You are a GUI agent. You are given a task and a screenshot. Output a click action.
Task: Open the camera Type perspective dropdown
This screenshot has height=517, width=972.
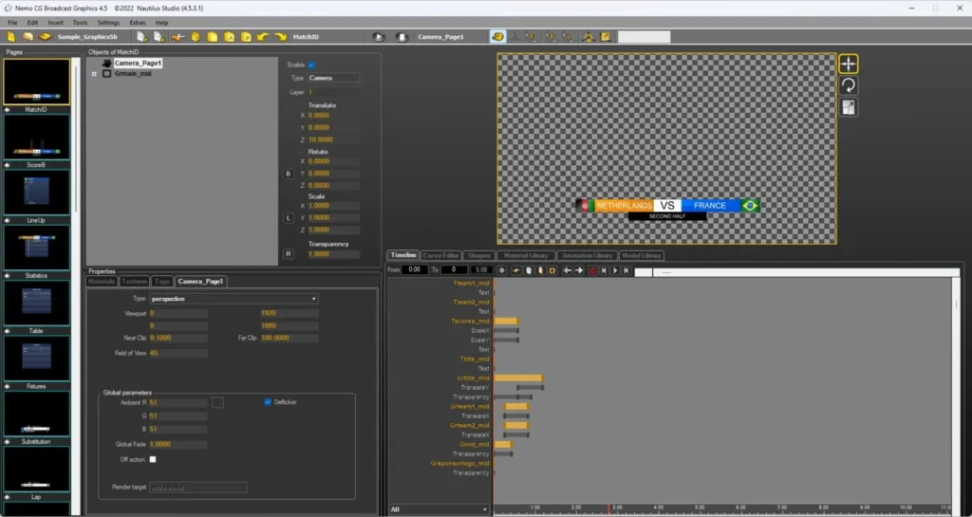click(x=234, y=299)
